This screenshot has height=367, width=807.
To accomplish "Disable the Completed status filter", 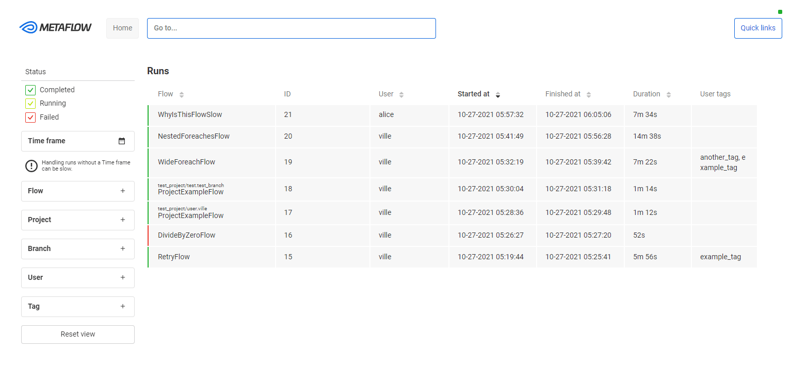I will pyautogui.click(x=30, y=90).
